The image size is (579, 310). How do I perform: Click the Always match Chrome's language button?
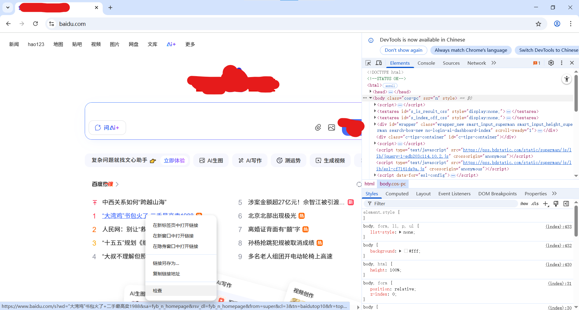click(x=471, y=50)
